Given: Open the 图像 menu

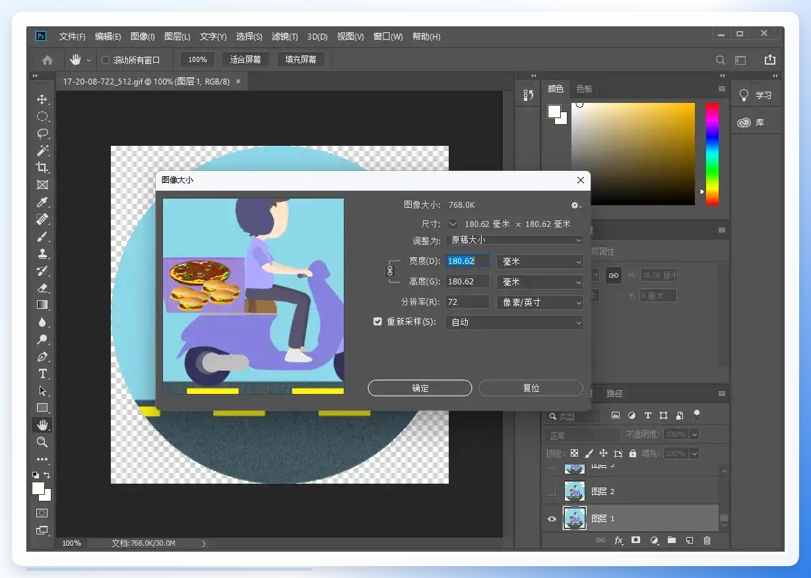Looking at the screenshot, I should tap(143, 37).
